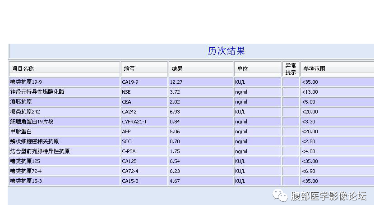Click the KU/L unit in CA72-4 row
379x213 pixels.
coord(240,171)
